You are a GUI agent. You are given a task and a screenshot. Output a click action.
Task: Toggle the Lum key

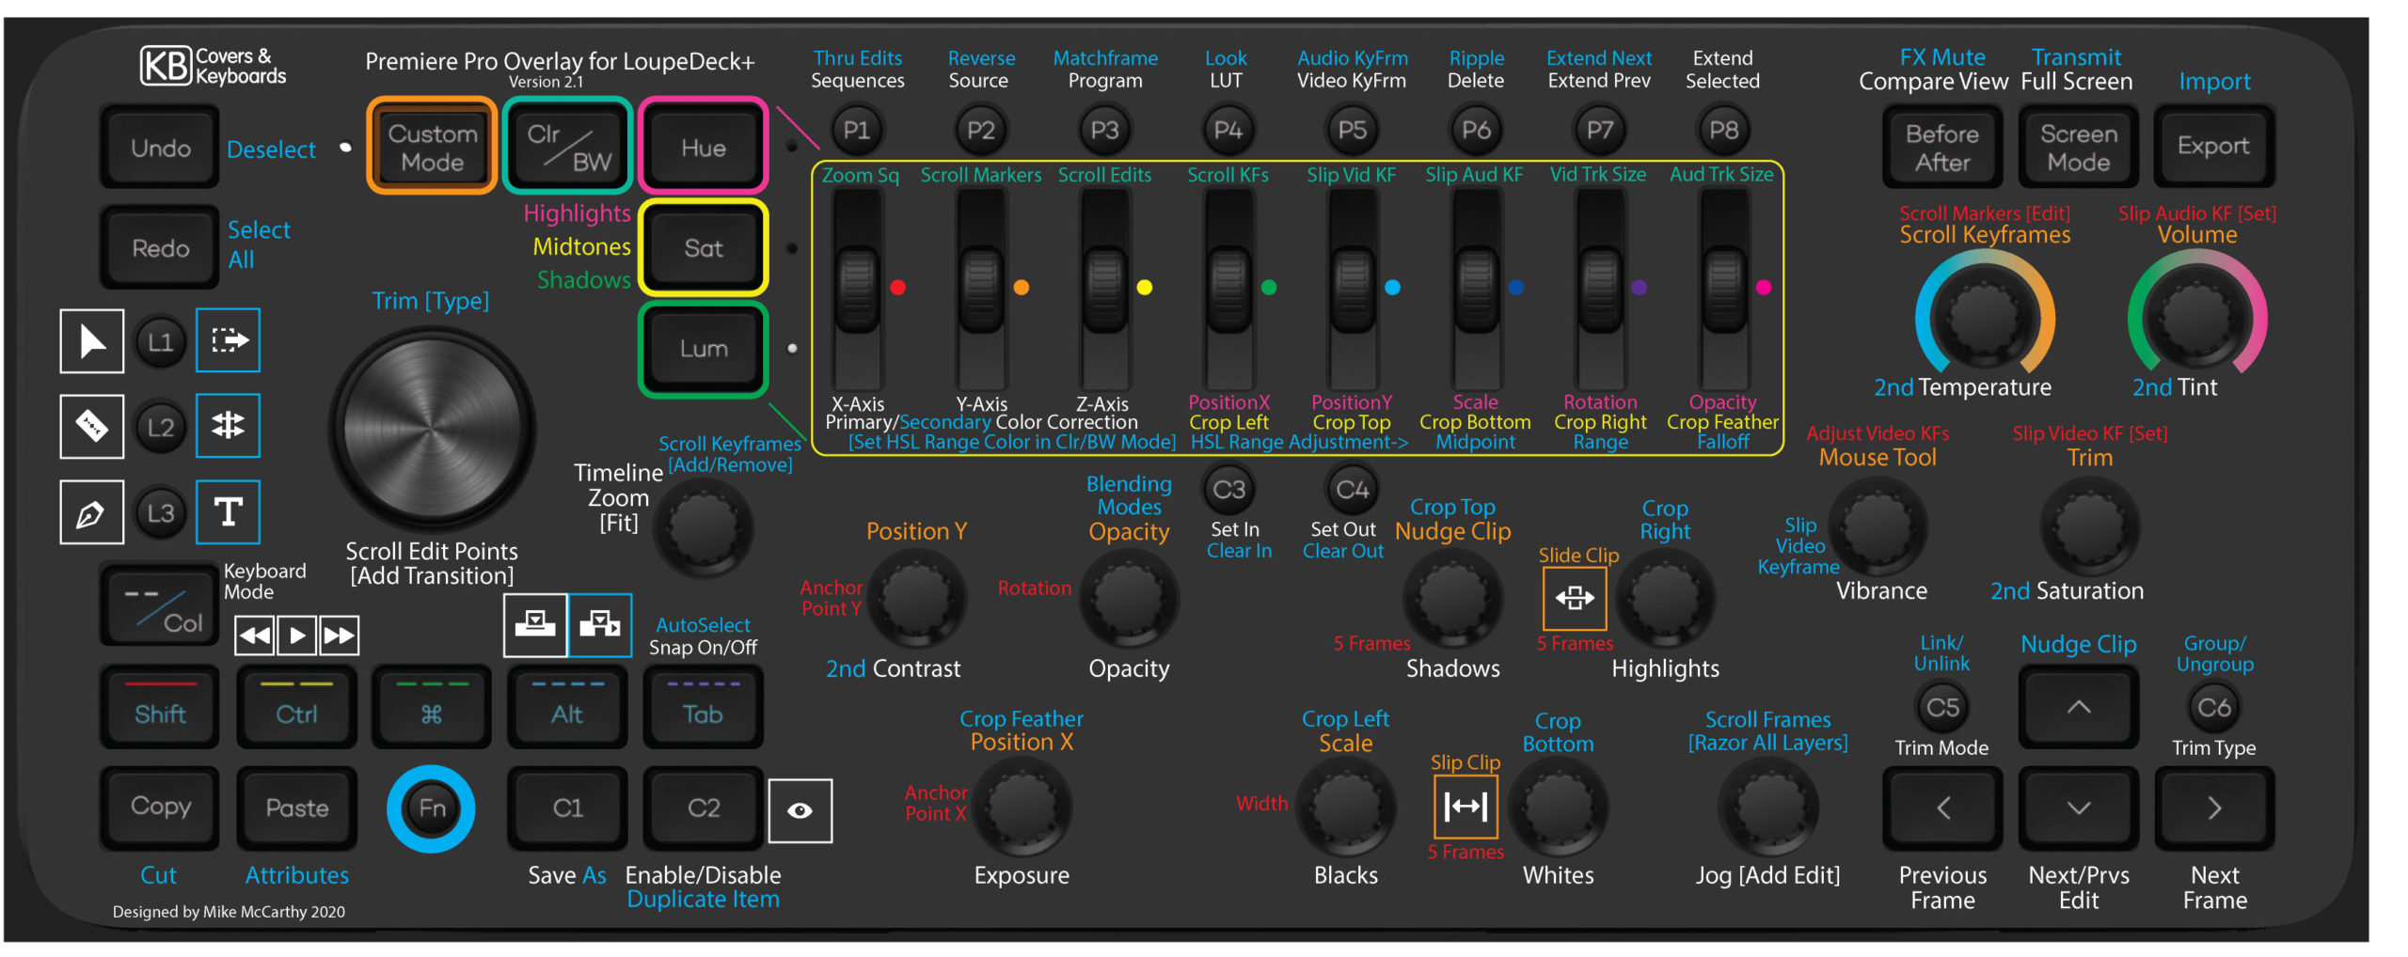click(x=704, y=349)
